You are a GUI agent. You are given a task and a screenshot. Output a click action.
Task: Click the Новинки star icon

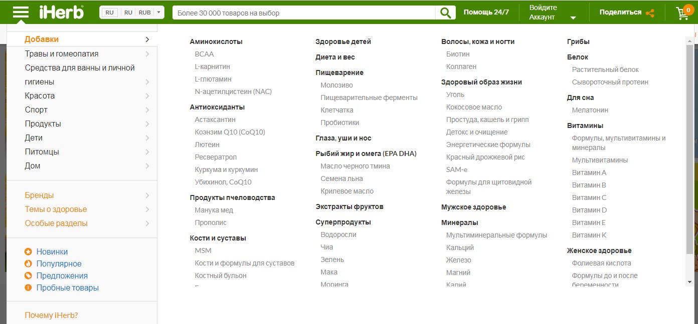tap(29, 252)
